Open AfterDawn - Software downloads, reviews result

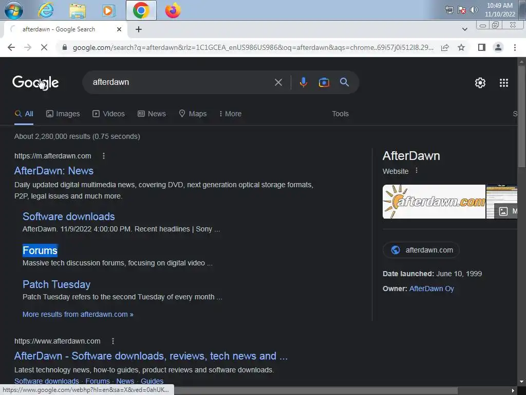pyautogui.click(x=151, y=356)
